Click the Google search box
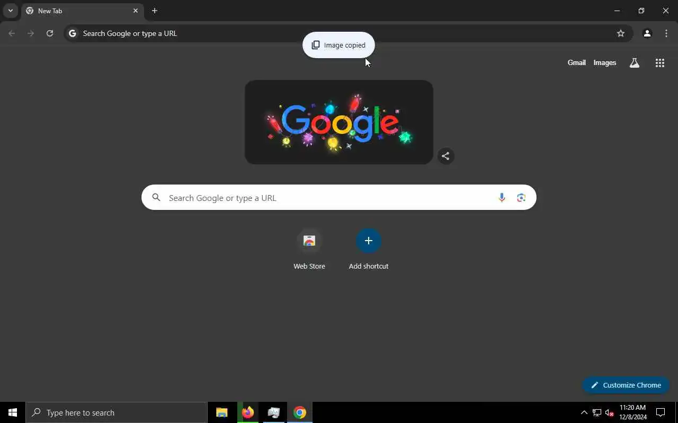Viewport: 678px width, 423px height. (x=339, y=197)
